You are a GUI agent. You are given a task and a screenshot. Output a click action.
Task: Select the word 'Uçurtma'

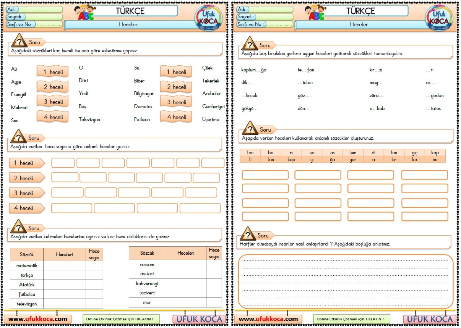tap(211, 120)
